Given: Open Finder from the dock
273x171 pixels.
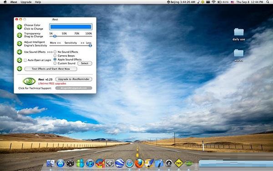Looking at the screenshot, I should pyautogui.click(x=51, y=163).
